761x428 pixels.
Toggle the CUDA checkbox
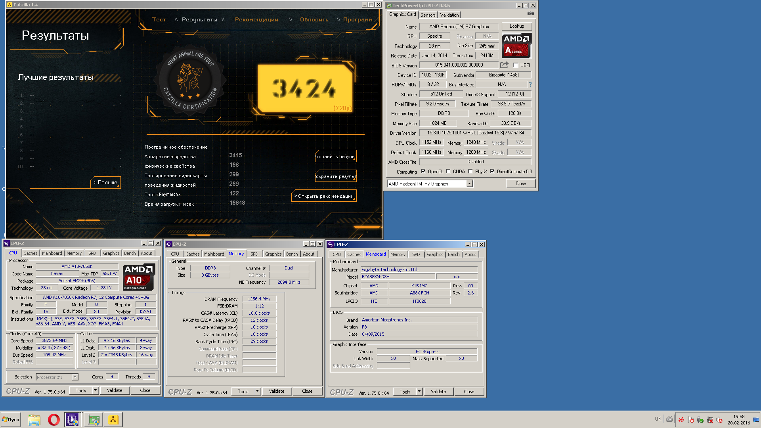(448, 172)
